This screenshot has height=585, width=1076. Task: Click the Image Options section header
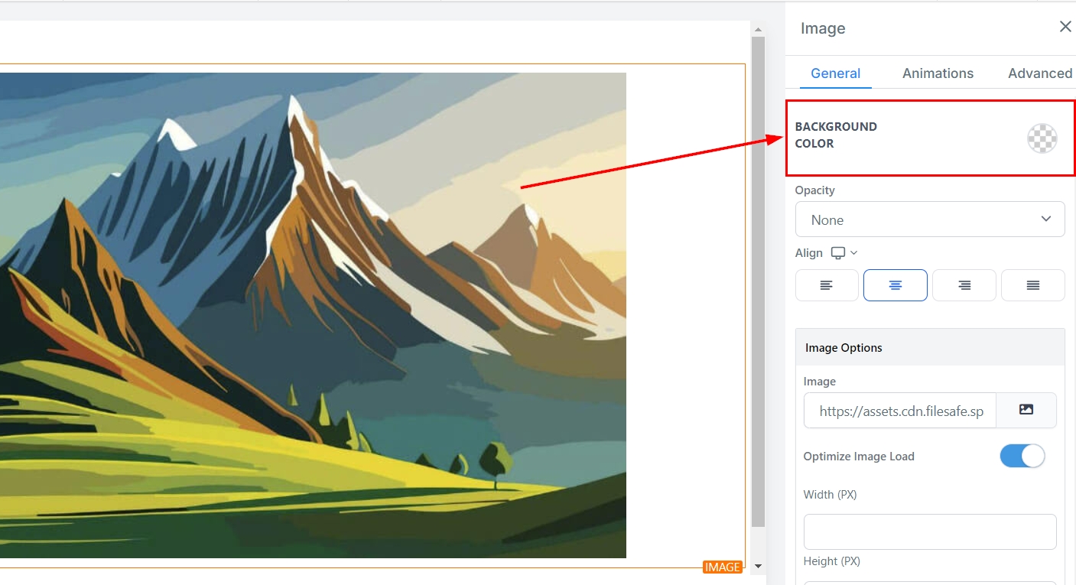[x=930, y=347]
